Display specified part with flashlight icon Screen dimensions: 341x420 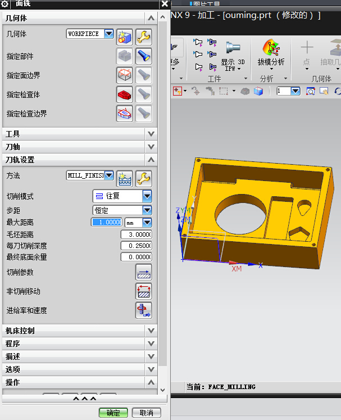click(x=144, y=56)
